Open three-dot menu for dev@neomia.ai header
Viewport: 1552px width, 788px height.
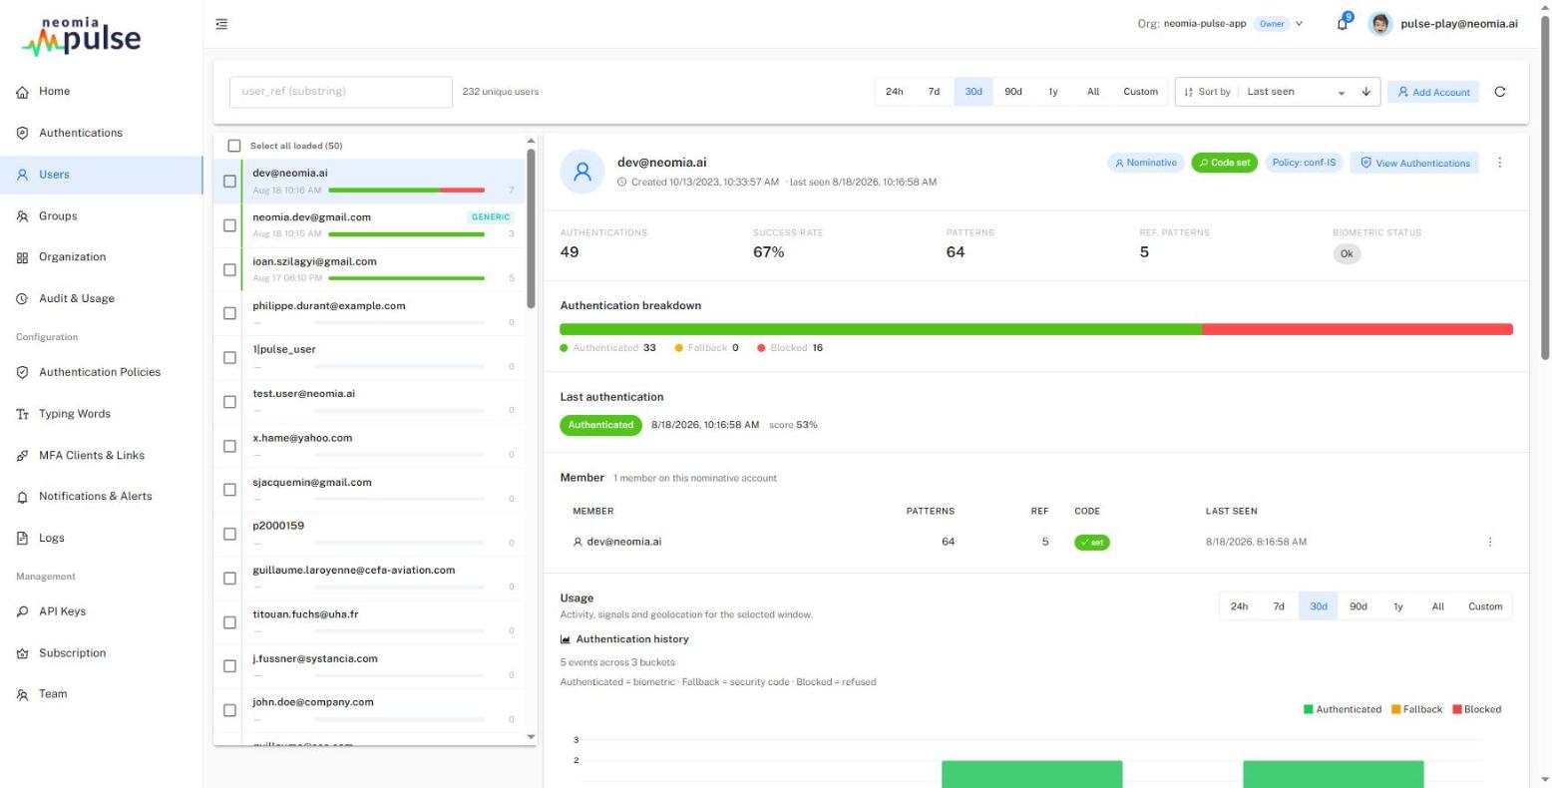[1499, 163]
